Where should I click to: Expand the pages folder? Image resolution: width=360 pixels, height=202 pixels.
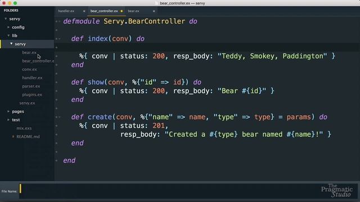[x=8, y=111]
